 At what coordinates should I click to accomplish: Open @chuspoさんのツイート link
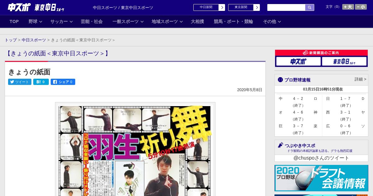point(321,158)
